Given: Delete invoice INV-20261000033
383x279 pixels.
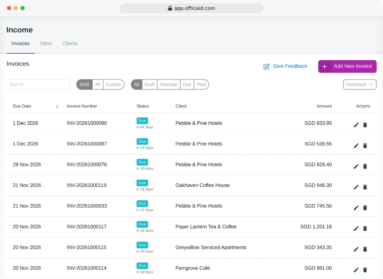Looking at the screenshot, I should [x=365, y=208].
